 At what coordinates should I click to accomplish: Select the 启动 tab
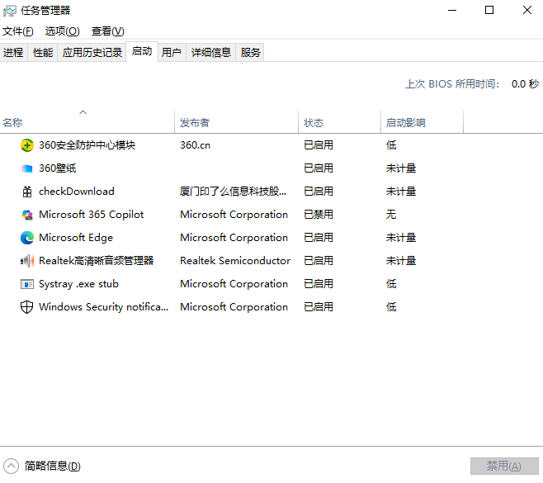(x=142, y=51)
